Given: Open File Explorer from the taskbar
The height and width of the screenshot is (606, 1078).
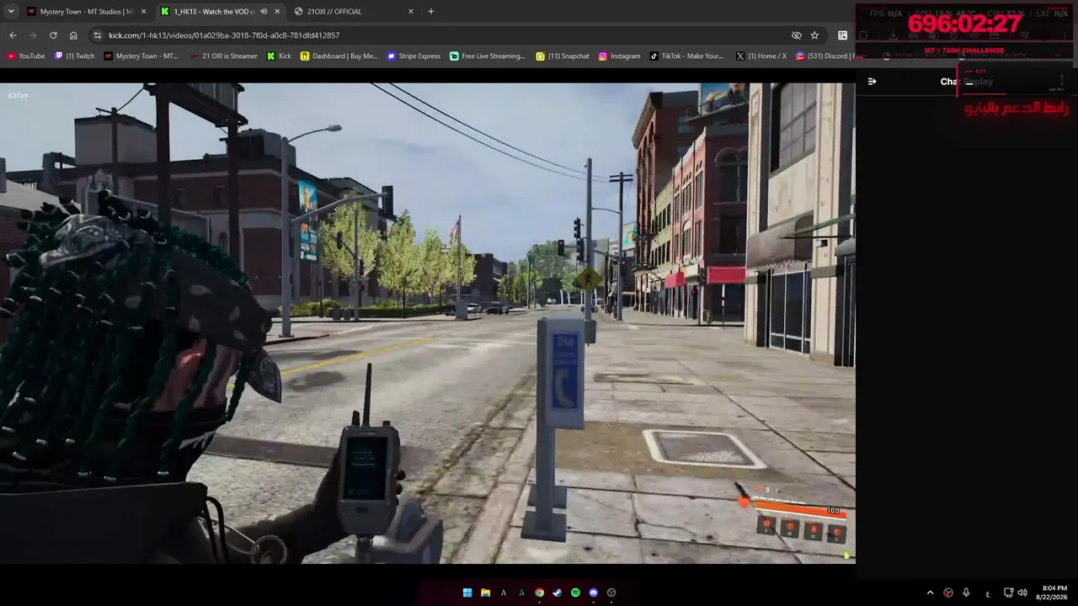Looking at the screenshot, I should (x=485, y=593).
